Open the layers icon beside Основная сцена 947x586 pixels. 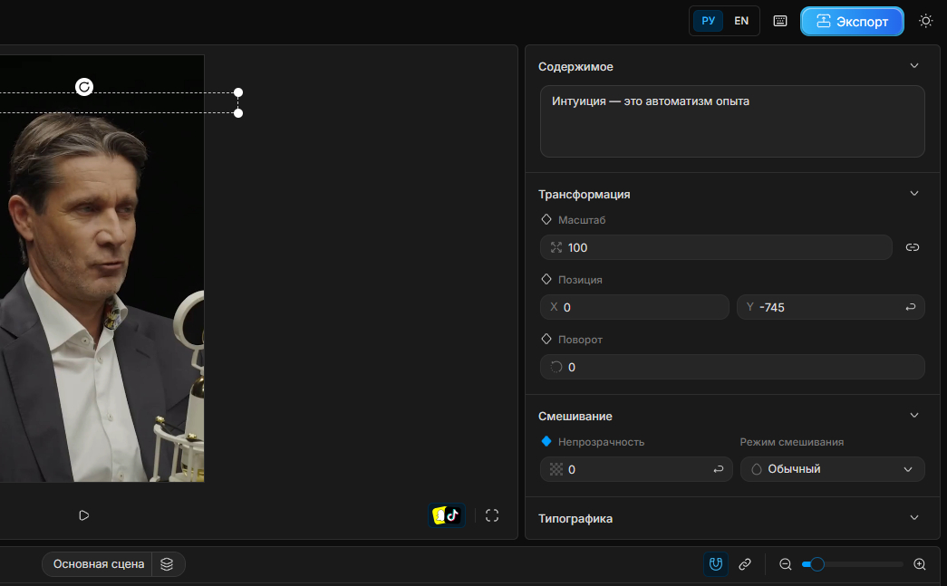(168, 564)
